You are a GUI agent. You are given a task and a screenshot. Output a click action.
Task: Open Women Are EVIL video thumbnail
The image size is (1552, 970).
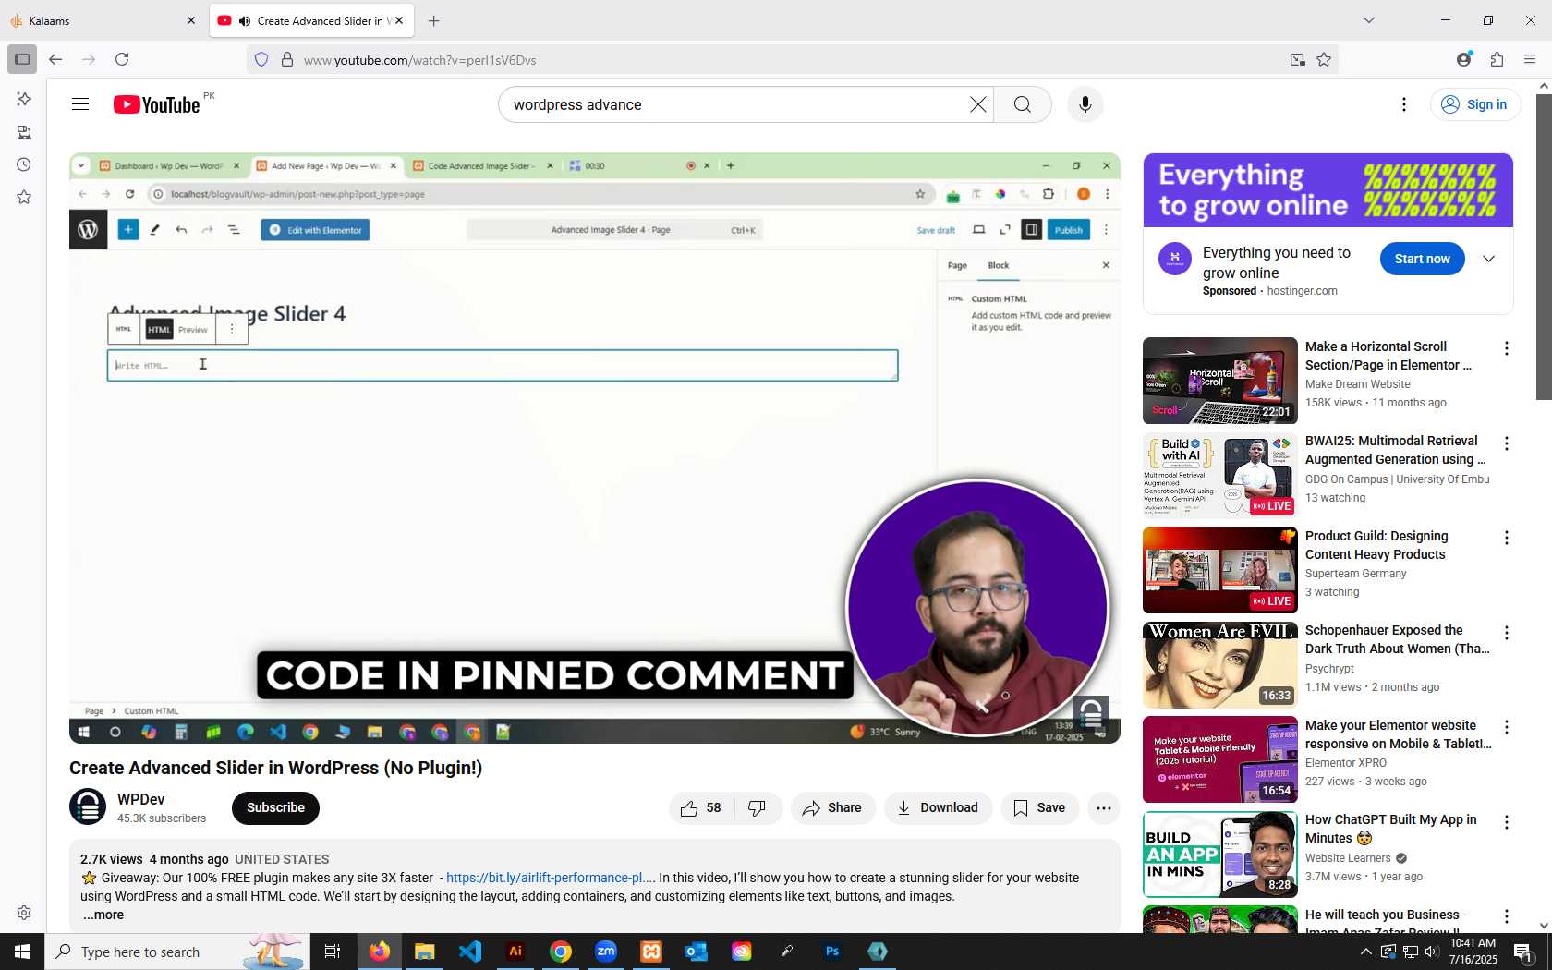(1220, 665)
